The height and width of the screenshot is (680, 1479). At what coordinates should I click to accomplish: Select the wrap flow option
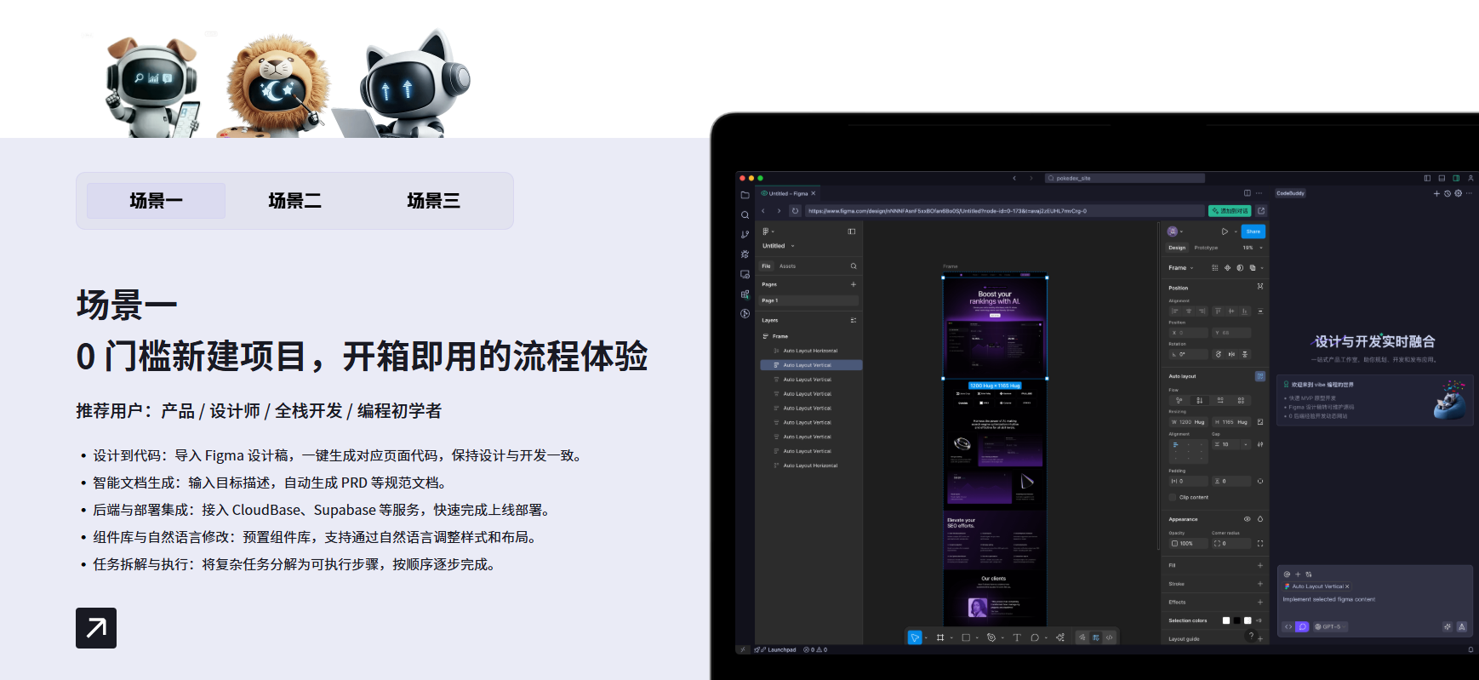[x=1241, y=400]
